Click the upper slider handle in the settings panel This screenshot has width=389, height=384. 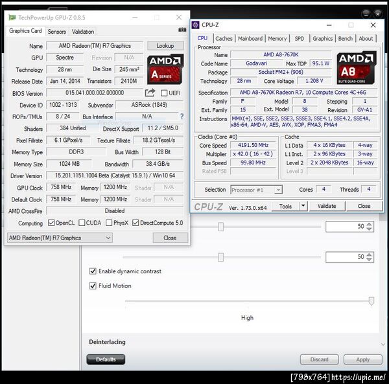pos(220,227)
